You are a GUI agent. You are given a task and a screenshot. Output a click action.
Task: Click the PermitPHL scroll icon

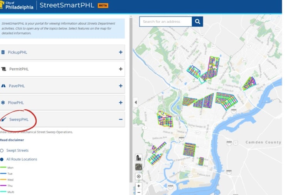click(x=3, y=69)
